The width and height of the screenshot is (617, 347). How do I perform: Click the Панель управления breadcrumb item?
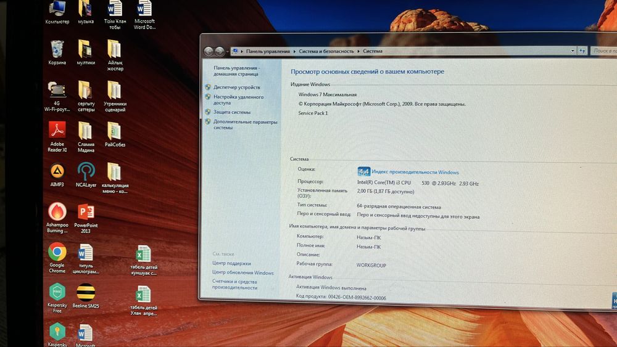[268, 52]
